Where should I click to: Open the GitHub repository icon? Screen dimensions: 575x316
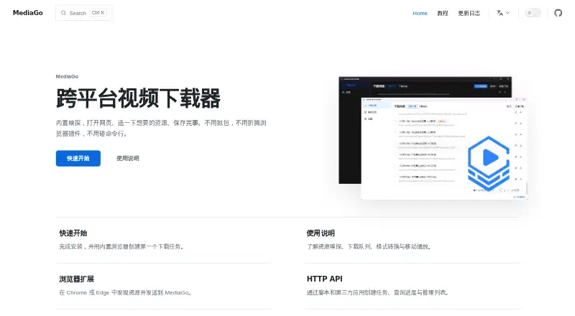coord(558,13)
